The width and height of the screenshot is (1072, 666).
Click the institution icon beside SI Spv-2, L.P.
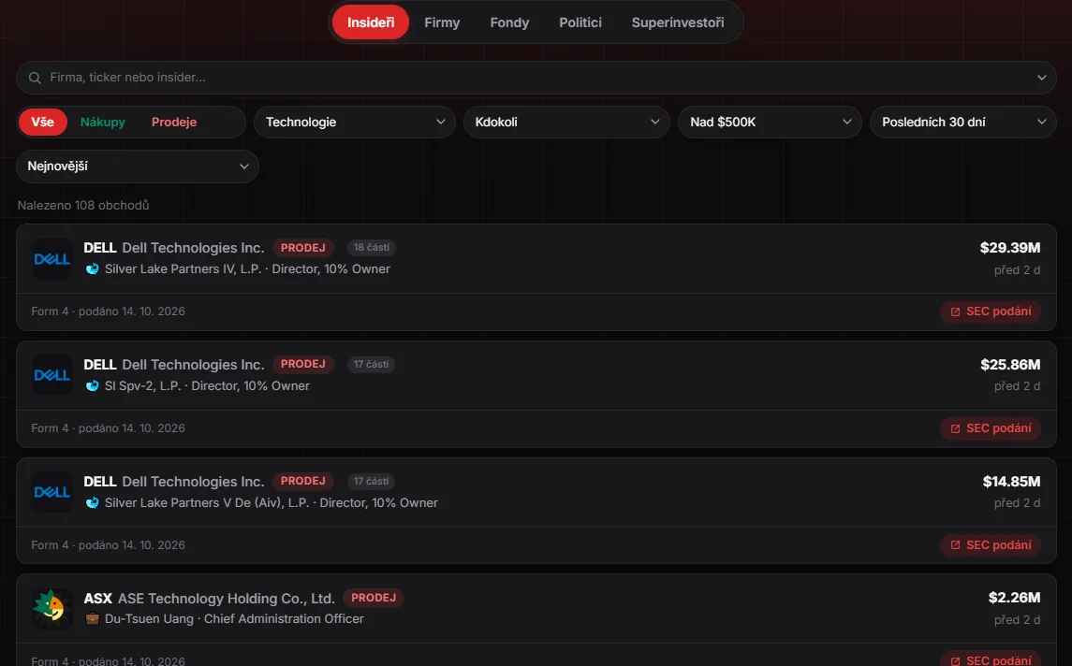(x=93, y=386)
